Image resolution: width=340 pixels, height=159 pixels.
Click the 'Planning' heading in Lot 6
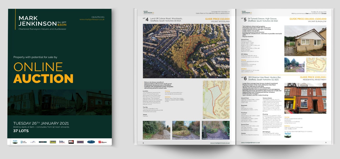tap(265, 114)
